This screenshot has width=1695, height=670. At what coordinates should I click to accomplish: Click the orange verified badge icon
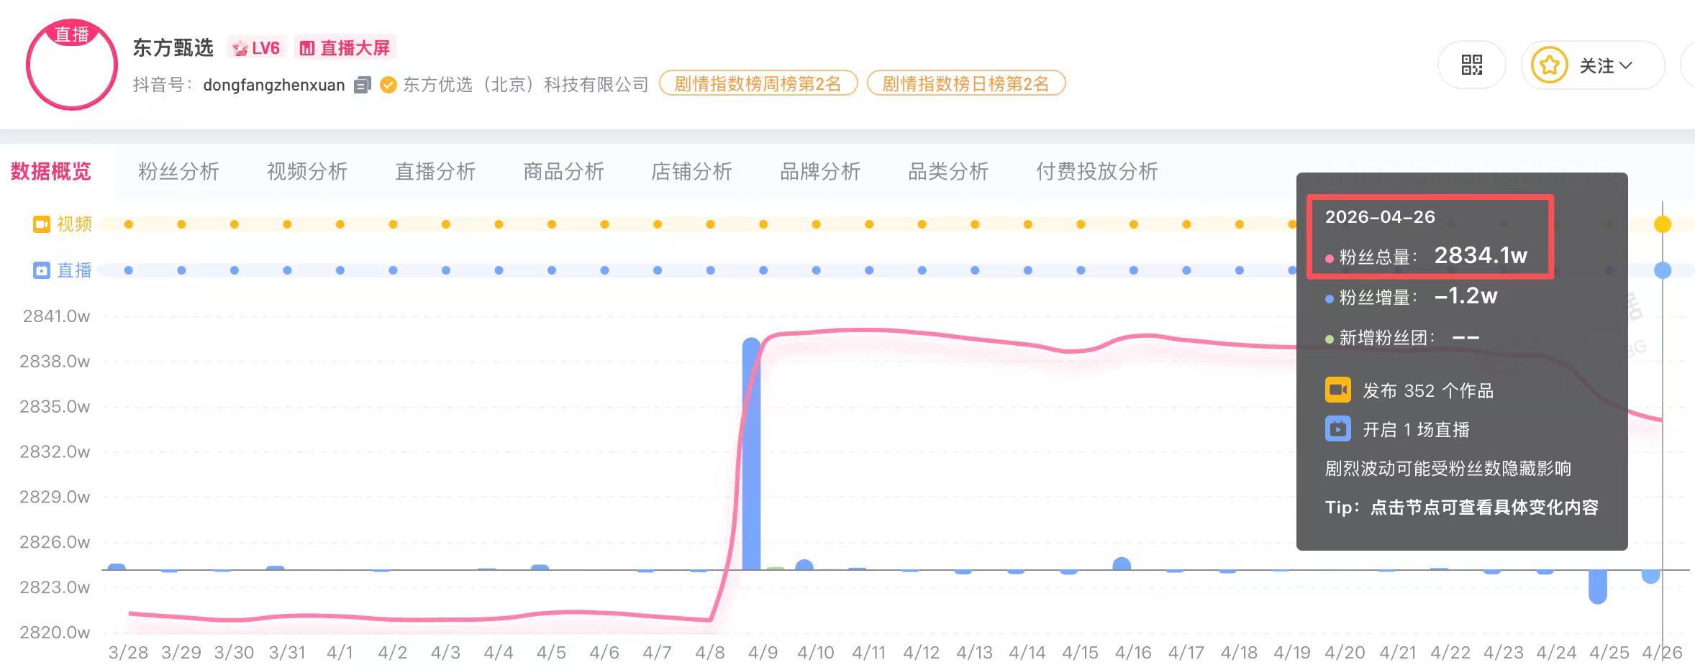tap(388, 85)
